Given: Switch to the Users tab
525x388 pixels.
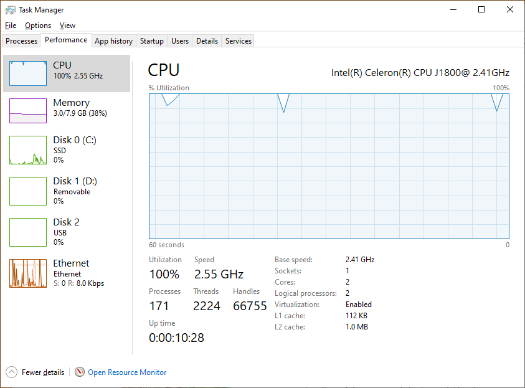Looking at the screenshot, I should coord(180,41).
